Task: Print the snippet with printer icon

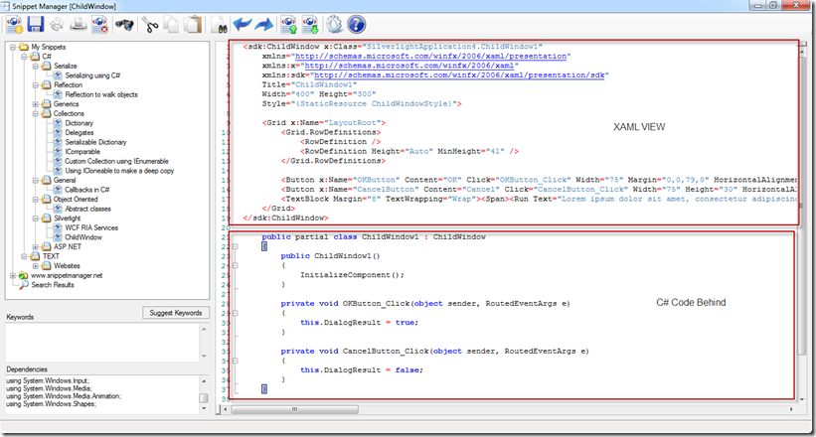Action: pyautogui.click(x=79, y=25)
